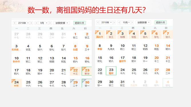Click previous year arrow in October calendar
Image resolution: width=191 pixels, height=107 pixels.
click(98, 22)
